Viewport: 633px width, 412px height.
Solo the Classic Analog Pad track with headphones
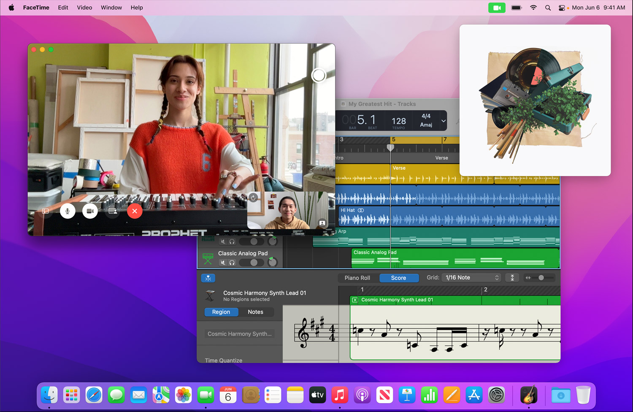pyautogui.click(x=232, y=263)
